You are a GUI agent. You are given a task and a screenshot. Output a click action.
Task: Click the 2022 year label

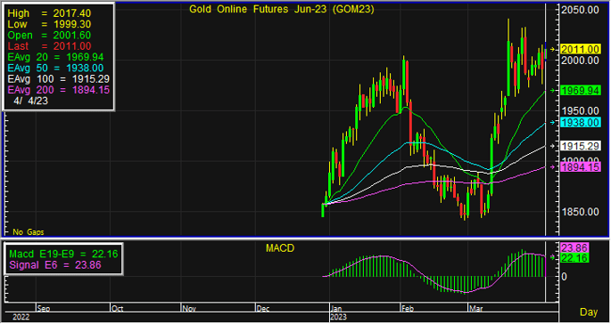21,318
